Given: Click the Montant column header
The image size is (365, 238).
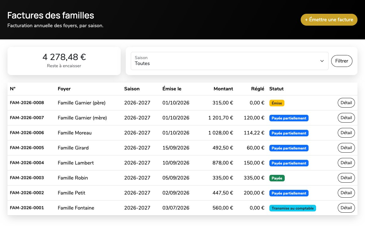Looking at the screenshot, I should tap(223, 89).
